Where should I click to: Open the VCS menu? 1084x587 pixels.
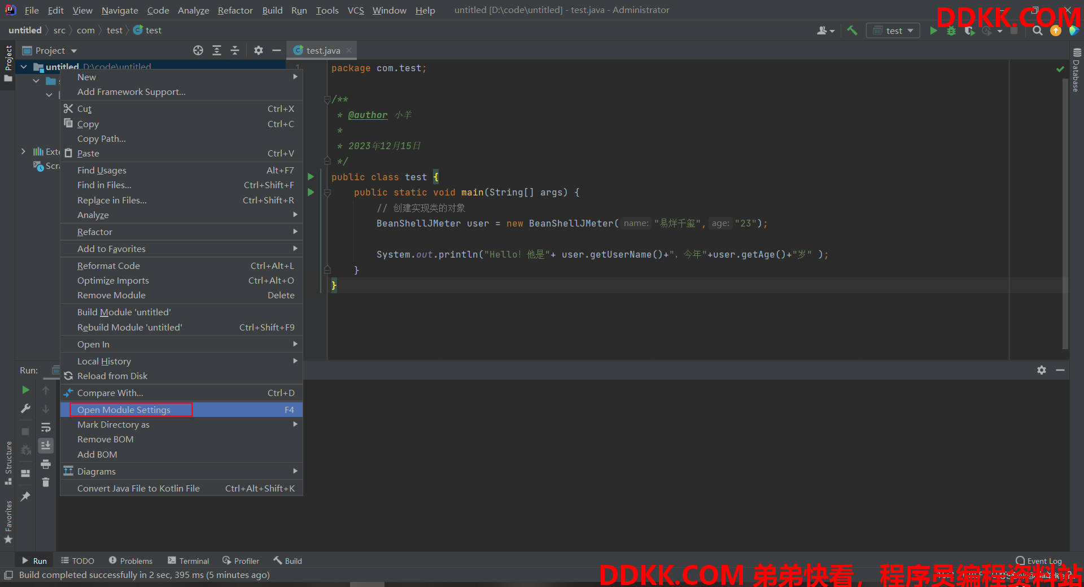click(356, 10)
